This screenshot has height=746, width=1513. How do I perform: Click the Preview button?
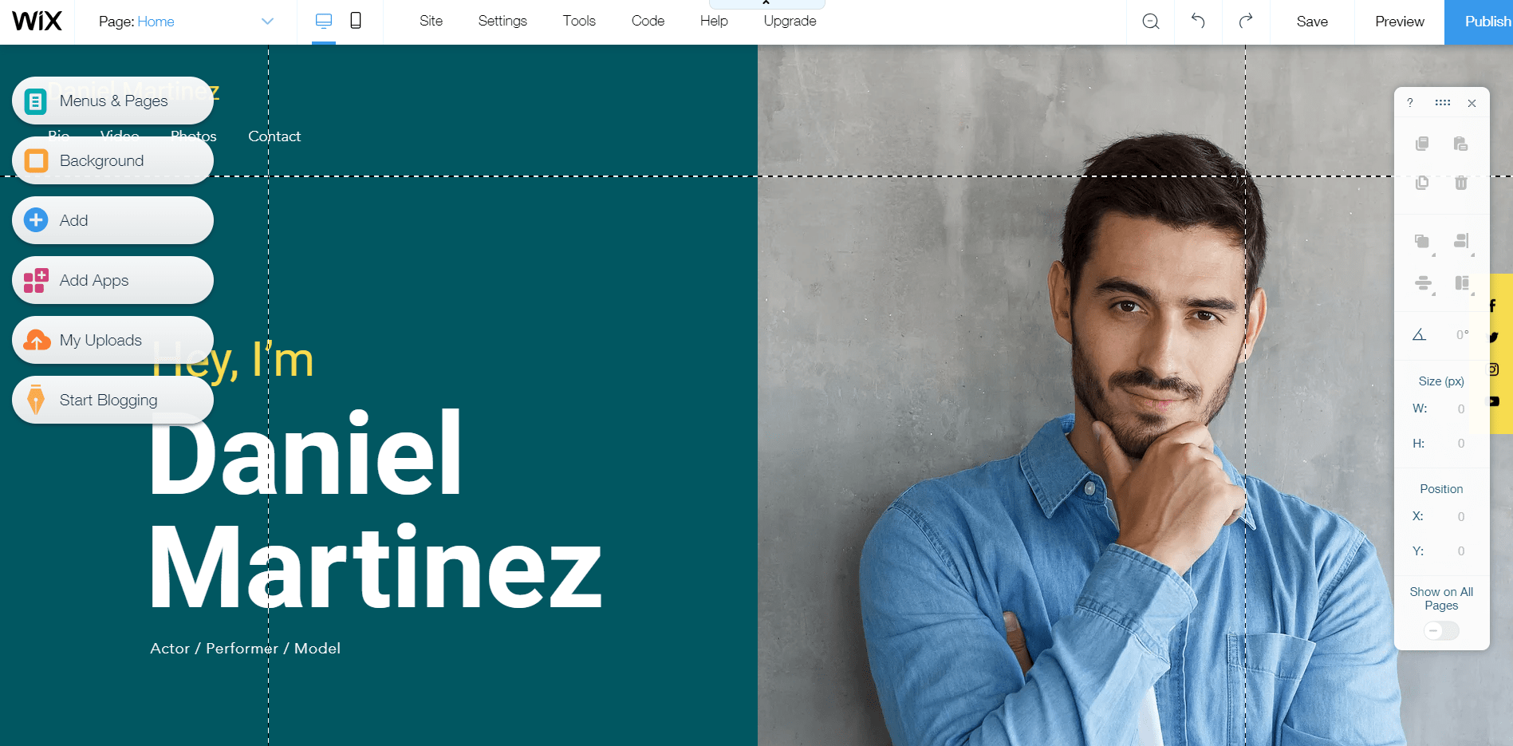pyautogui.click(x=1399, y=22)
